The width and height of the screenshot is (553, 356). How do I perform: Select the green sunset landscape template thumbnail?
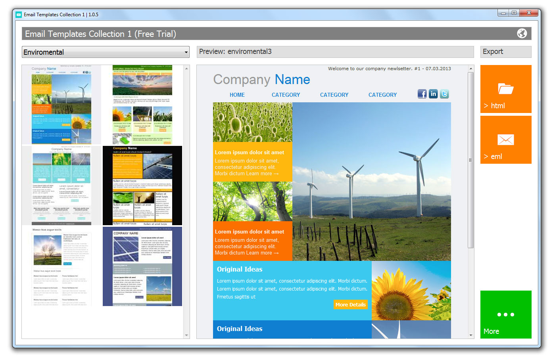142,105
